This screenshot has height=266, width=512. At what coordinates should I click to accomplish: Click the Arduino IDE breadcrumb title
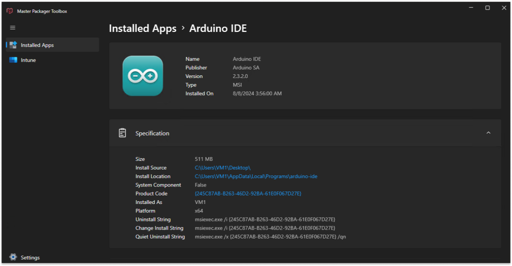(218, 29)
